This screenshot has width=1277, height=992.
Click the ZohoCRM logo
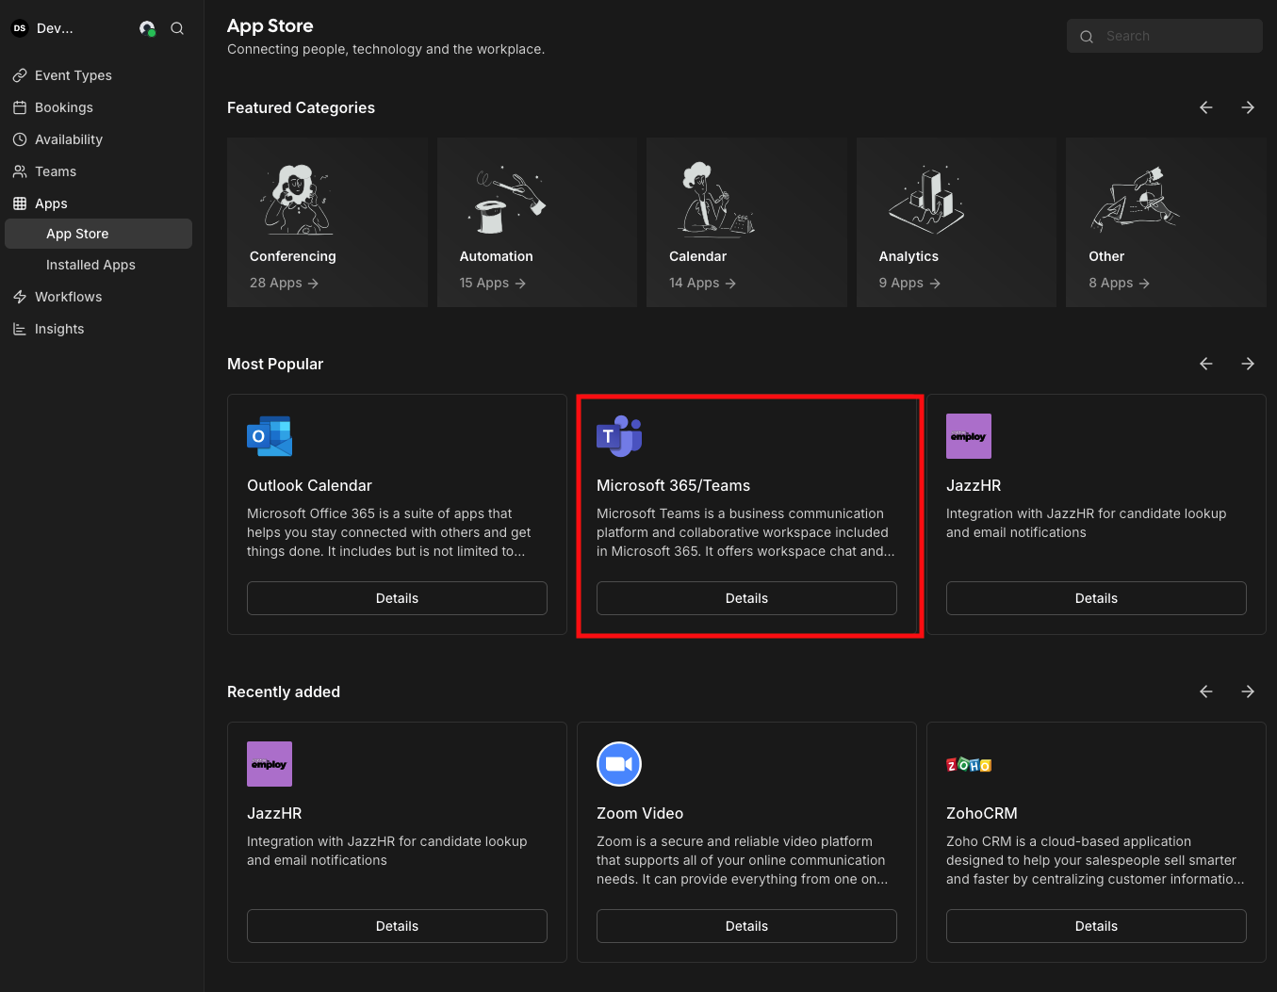coord(969,765)
